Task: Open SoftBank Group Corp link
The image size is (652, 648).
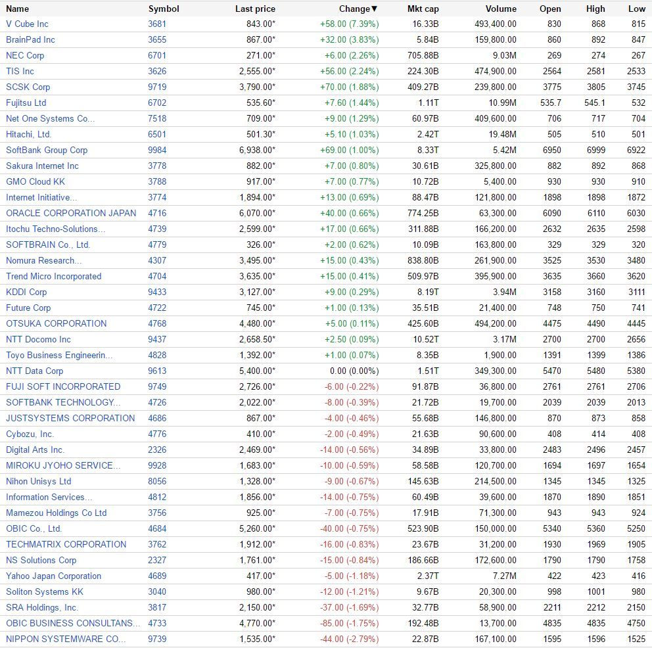Action: 47,150
